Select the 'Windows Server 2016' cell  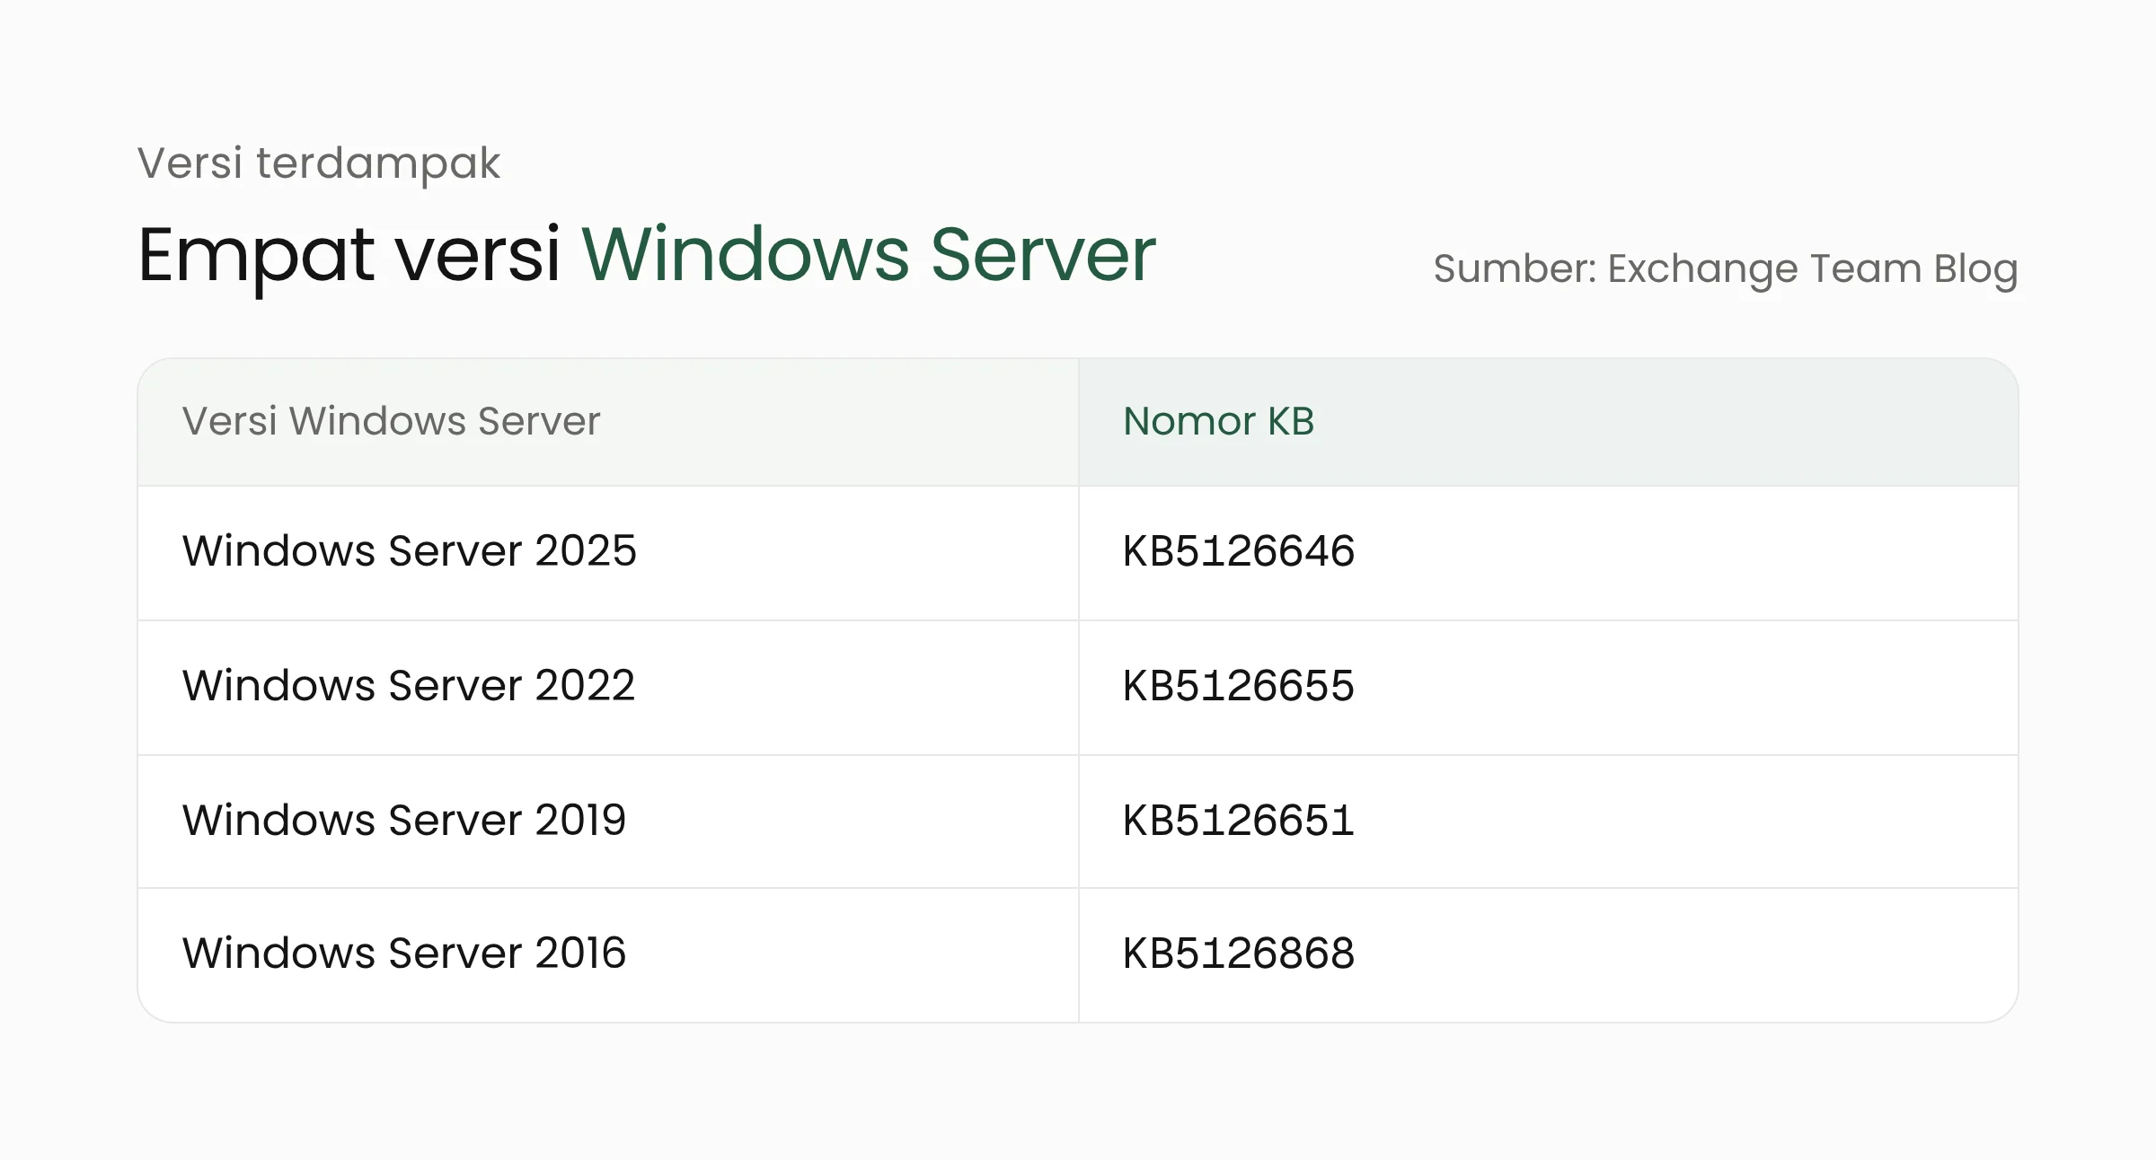(608, 955)
